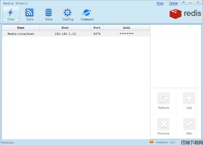Sort by the Host column header

tap(65, 28)
